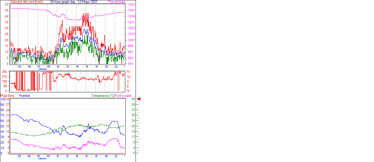Viewport: 374px width, 162px height.
Task: Click the 'sunrise' marker under bottom graph
Action: [42, 158]
